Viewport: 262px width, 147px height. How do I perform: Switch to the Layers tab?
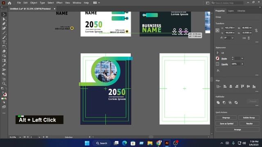tap(231, 11)
